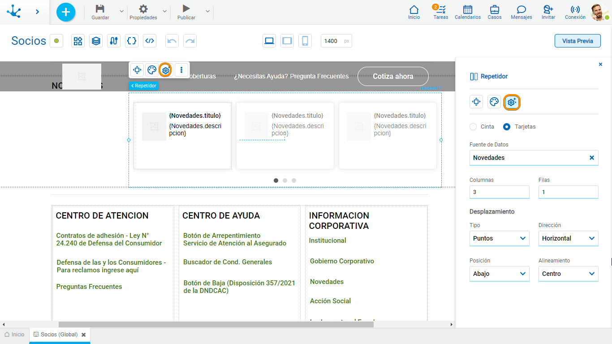The width and height of the screenshot is (612, 344).
Task: Open the Propiedades gear icon
Action: pyautogui.click(x=143, y=9)
